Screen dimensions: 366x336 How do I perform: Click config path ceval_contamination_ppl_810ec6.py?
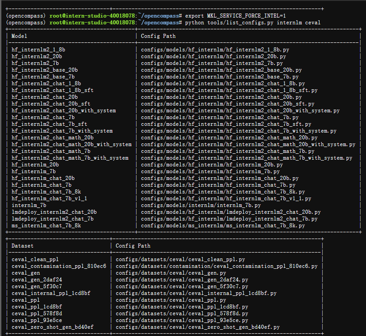click(x=216, y=266)
